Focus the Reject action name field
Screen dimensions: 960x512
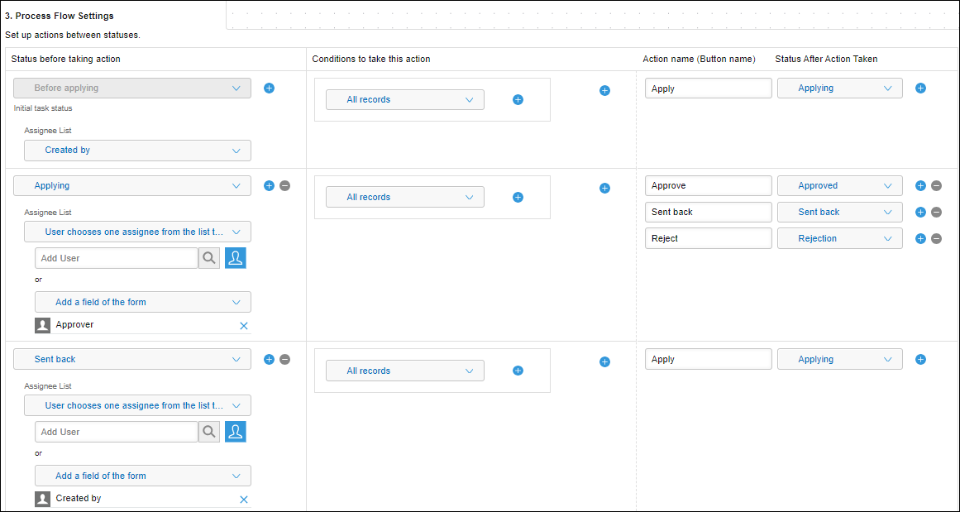(x=709, y=238)
